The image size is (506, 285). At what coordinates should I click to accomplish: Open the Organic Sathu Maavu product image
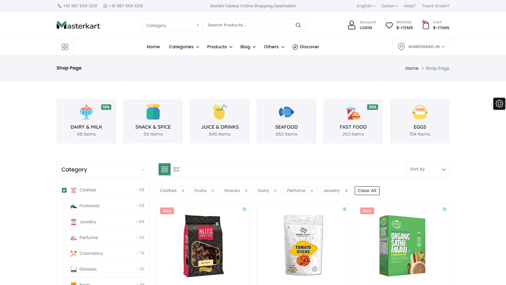(403, 246)
